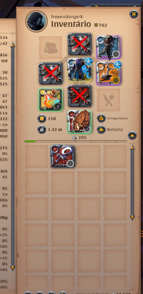Screen dimensions: 143x294
Task: Collapse equipment section with round chevron button
Action: point(132,135)
